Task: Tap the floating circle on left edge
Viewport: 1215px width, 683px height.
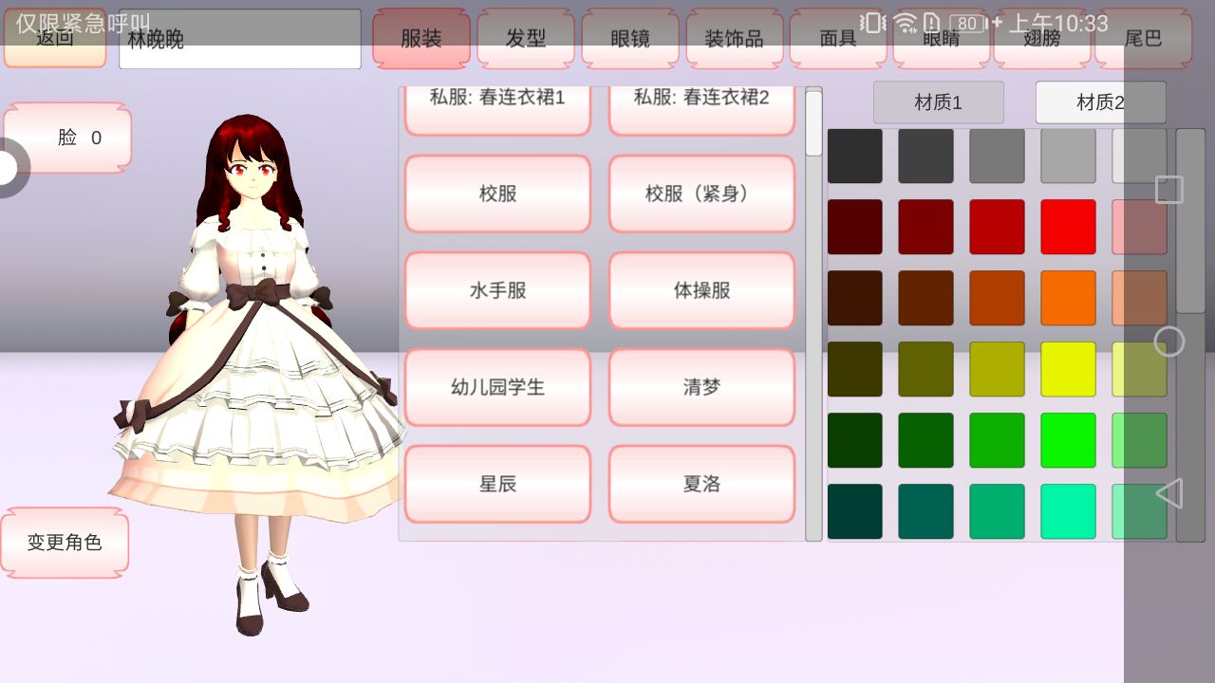Action: tap(9, 169)
